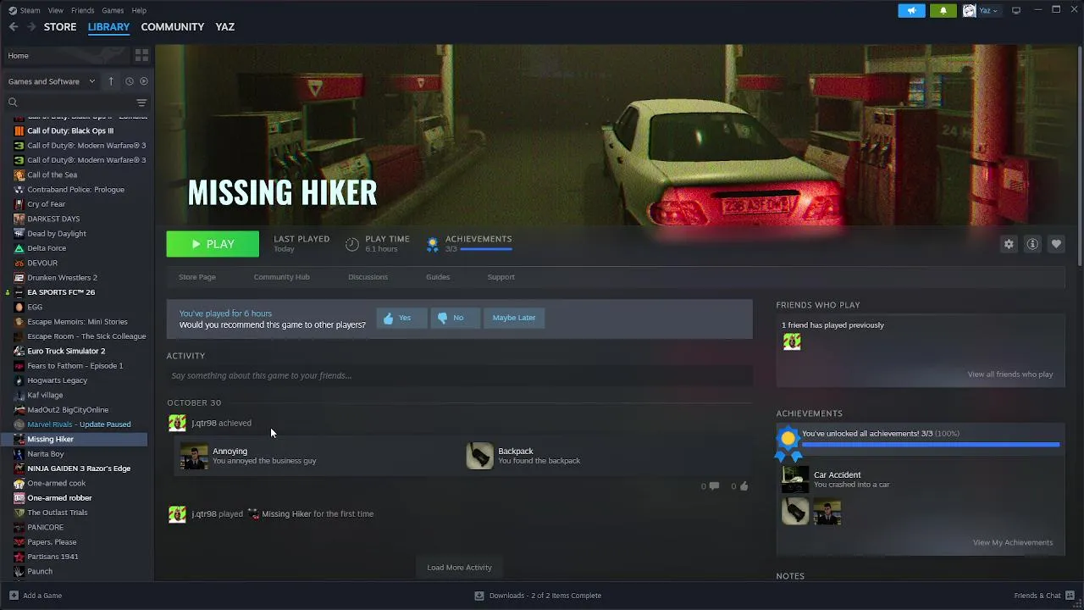The image size is (1084, 610).
Task: Go to the STORE tab
Action: pyautogui.click(x=60, y=27)
